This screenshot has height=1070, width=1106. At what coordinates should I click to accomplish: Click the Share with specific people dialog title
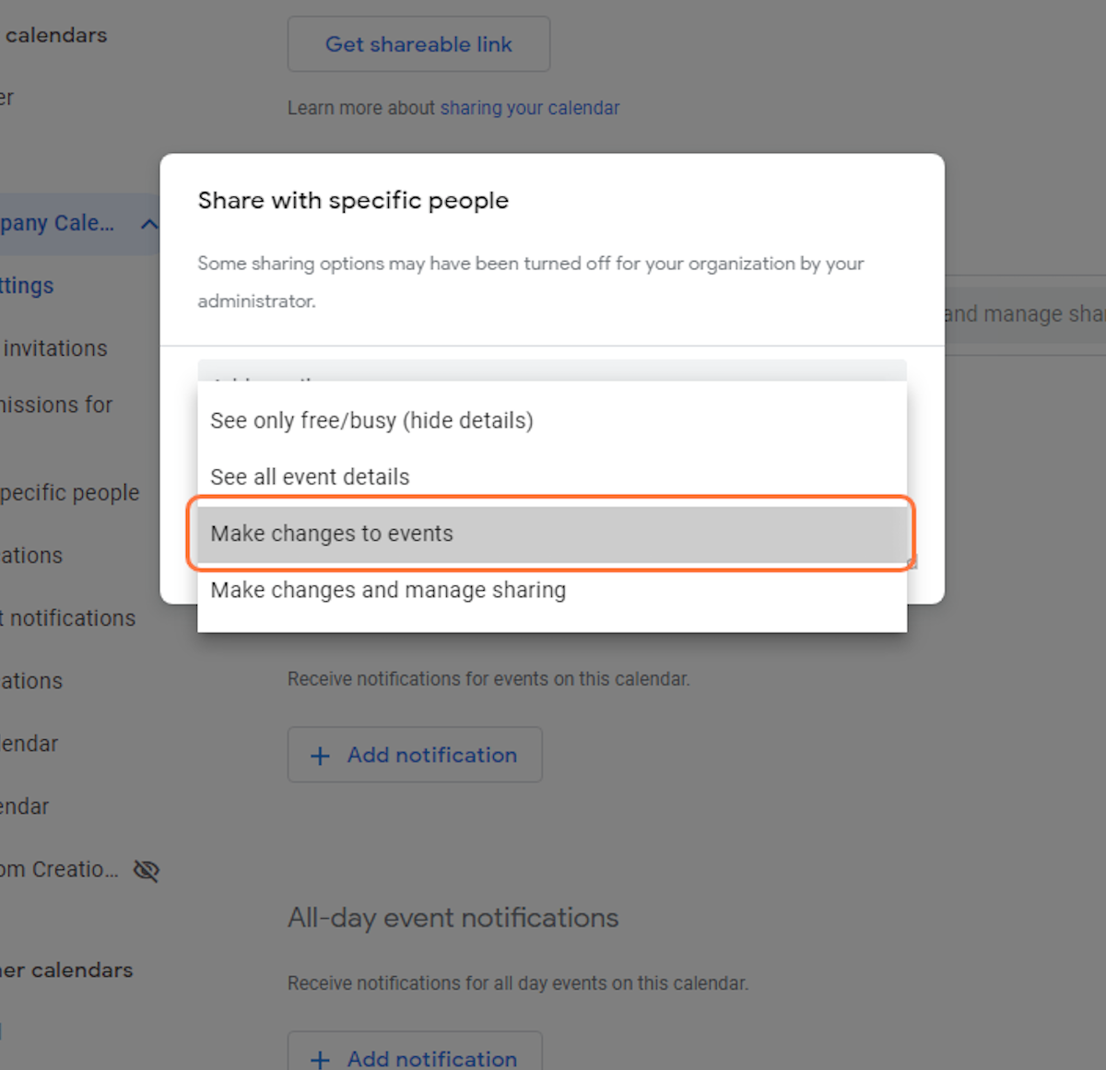pyautogui.click(x=353, y=200)
